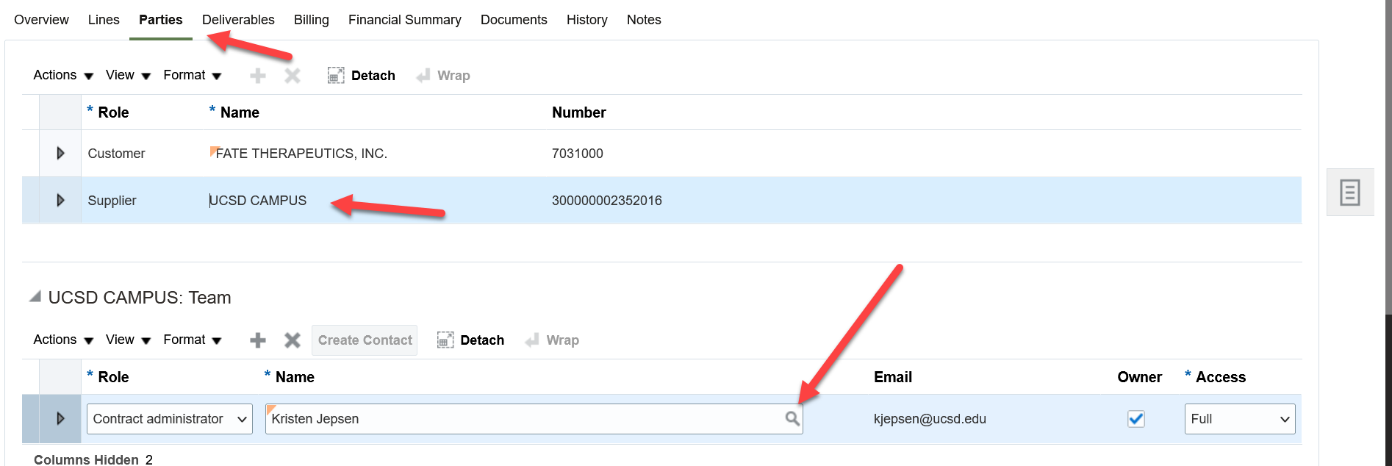Open Format menu in Team table
The width and height of the screenshot is (1392, 466).
(193, 340)
